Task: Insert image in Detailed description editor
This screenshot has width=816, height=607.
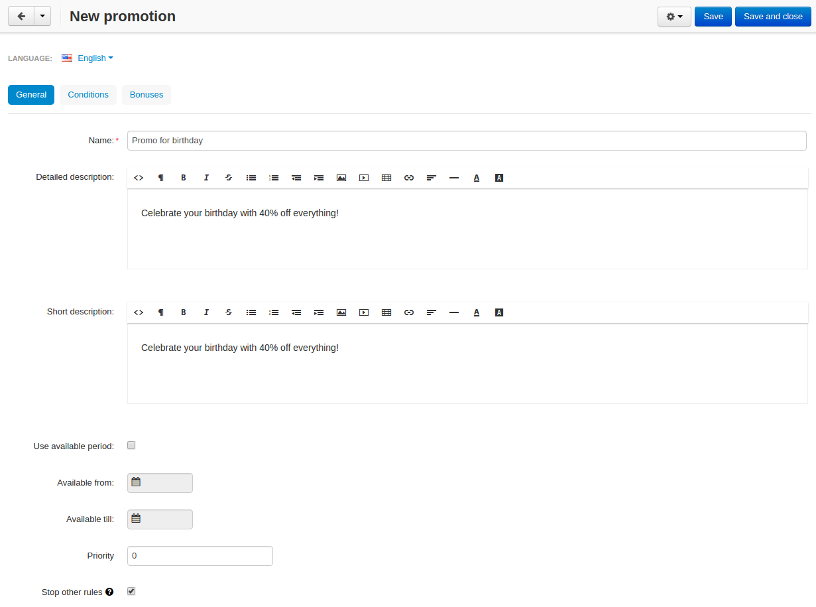Action: point(341,178)
